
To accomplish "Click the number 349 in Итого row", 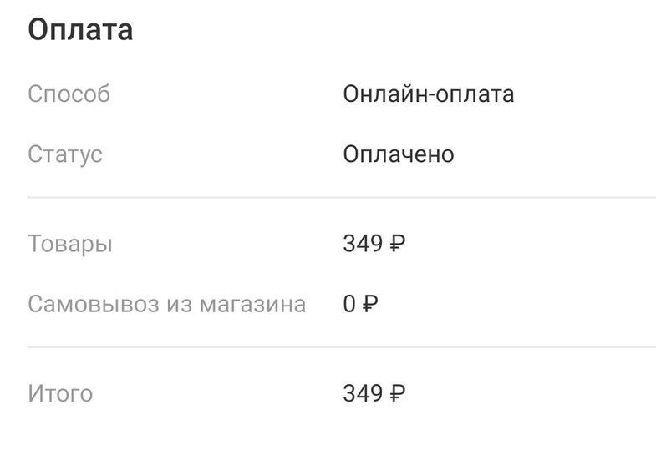I will coord(363,393).
